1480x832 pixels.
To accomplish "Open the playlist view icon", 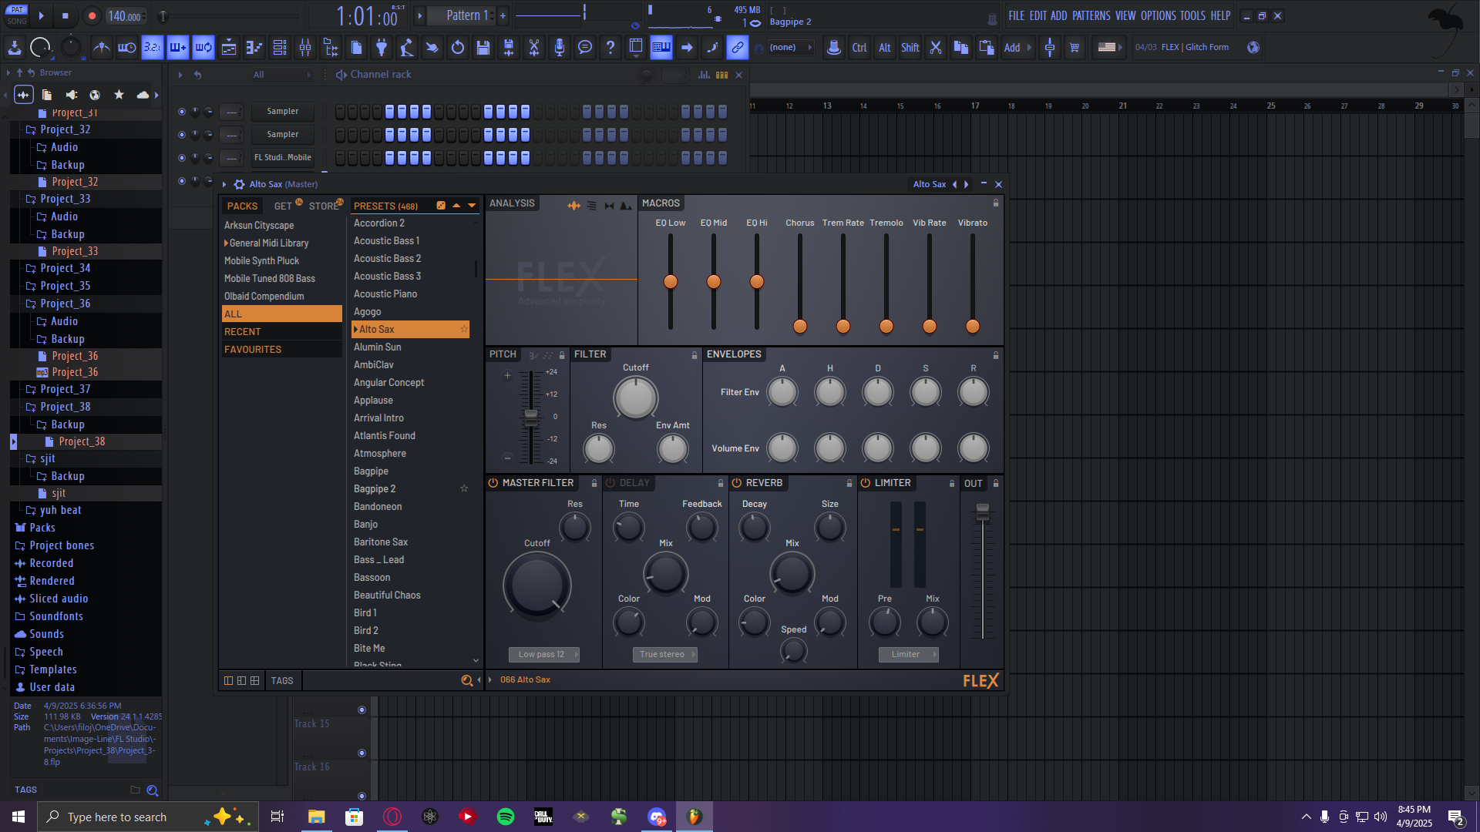I will 229,48.
